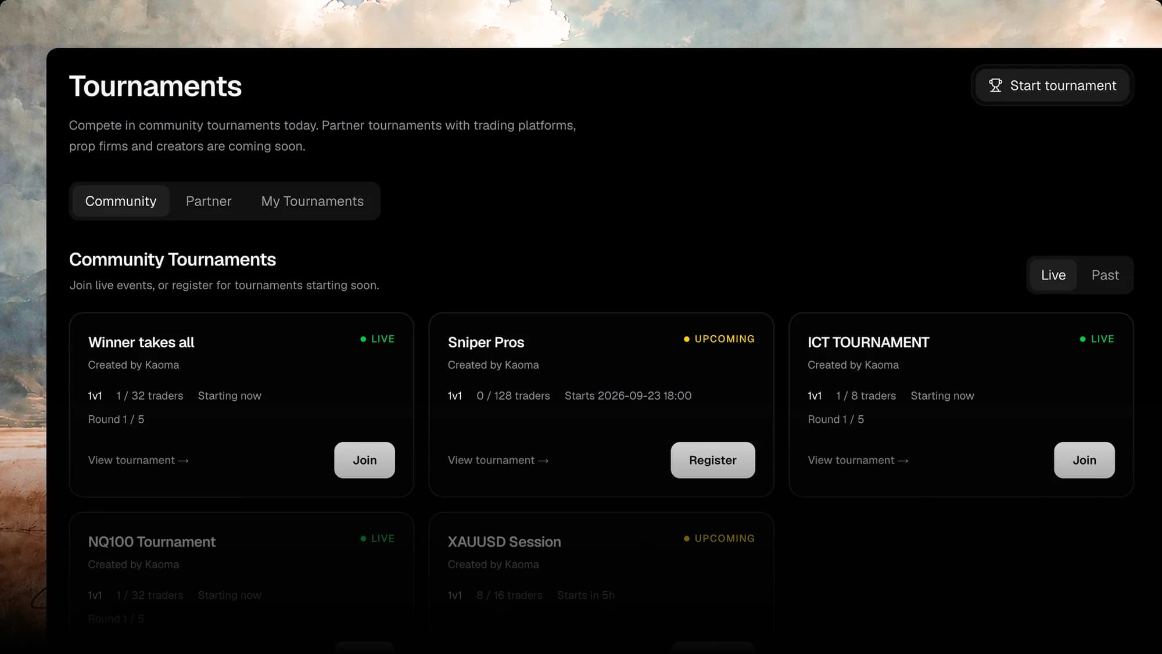Click LIVE status badge on NQ100 Tournament

377,538
